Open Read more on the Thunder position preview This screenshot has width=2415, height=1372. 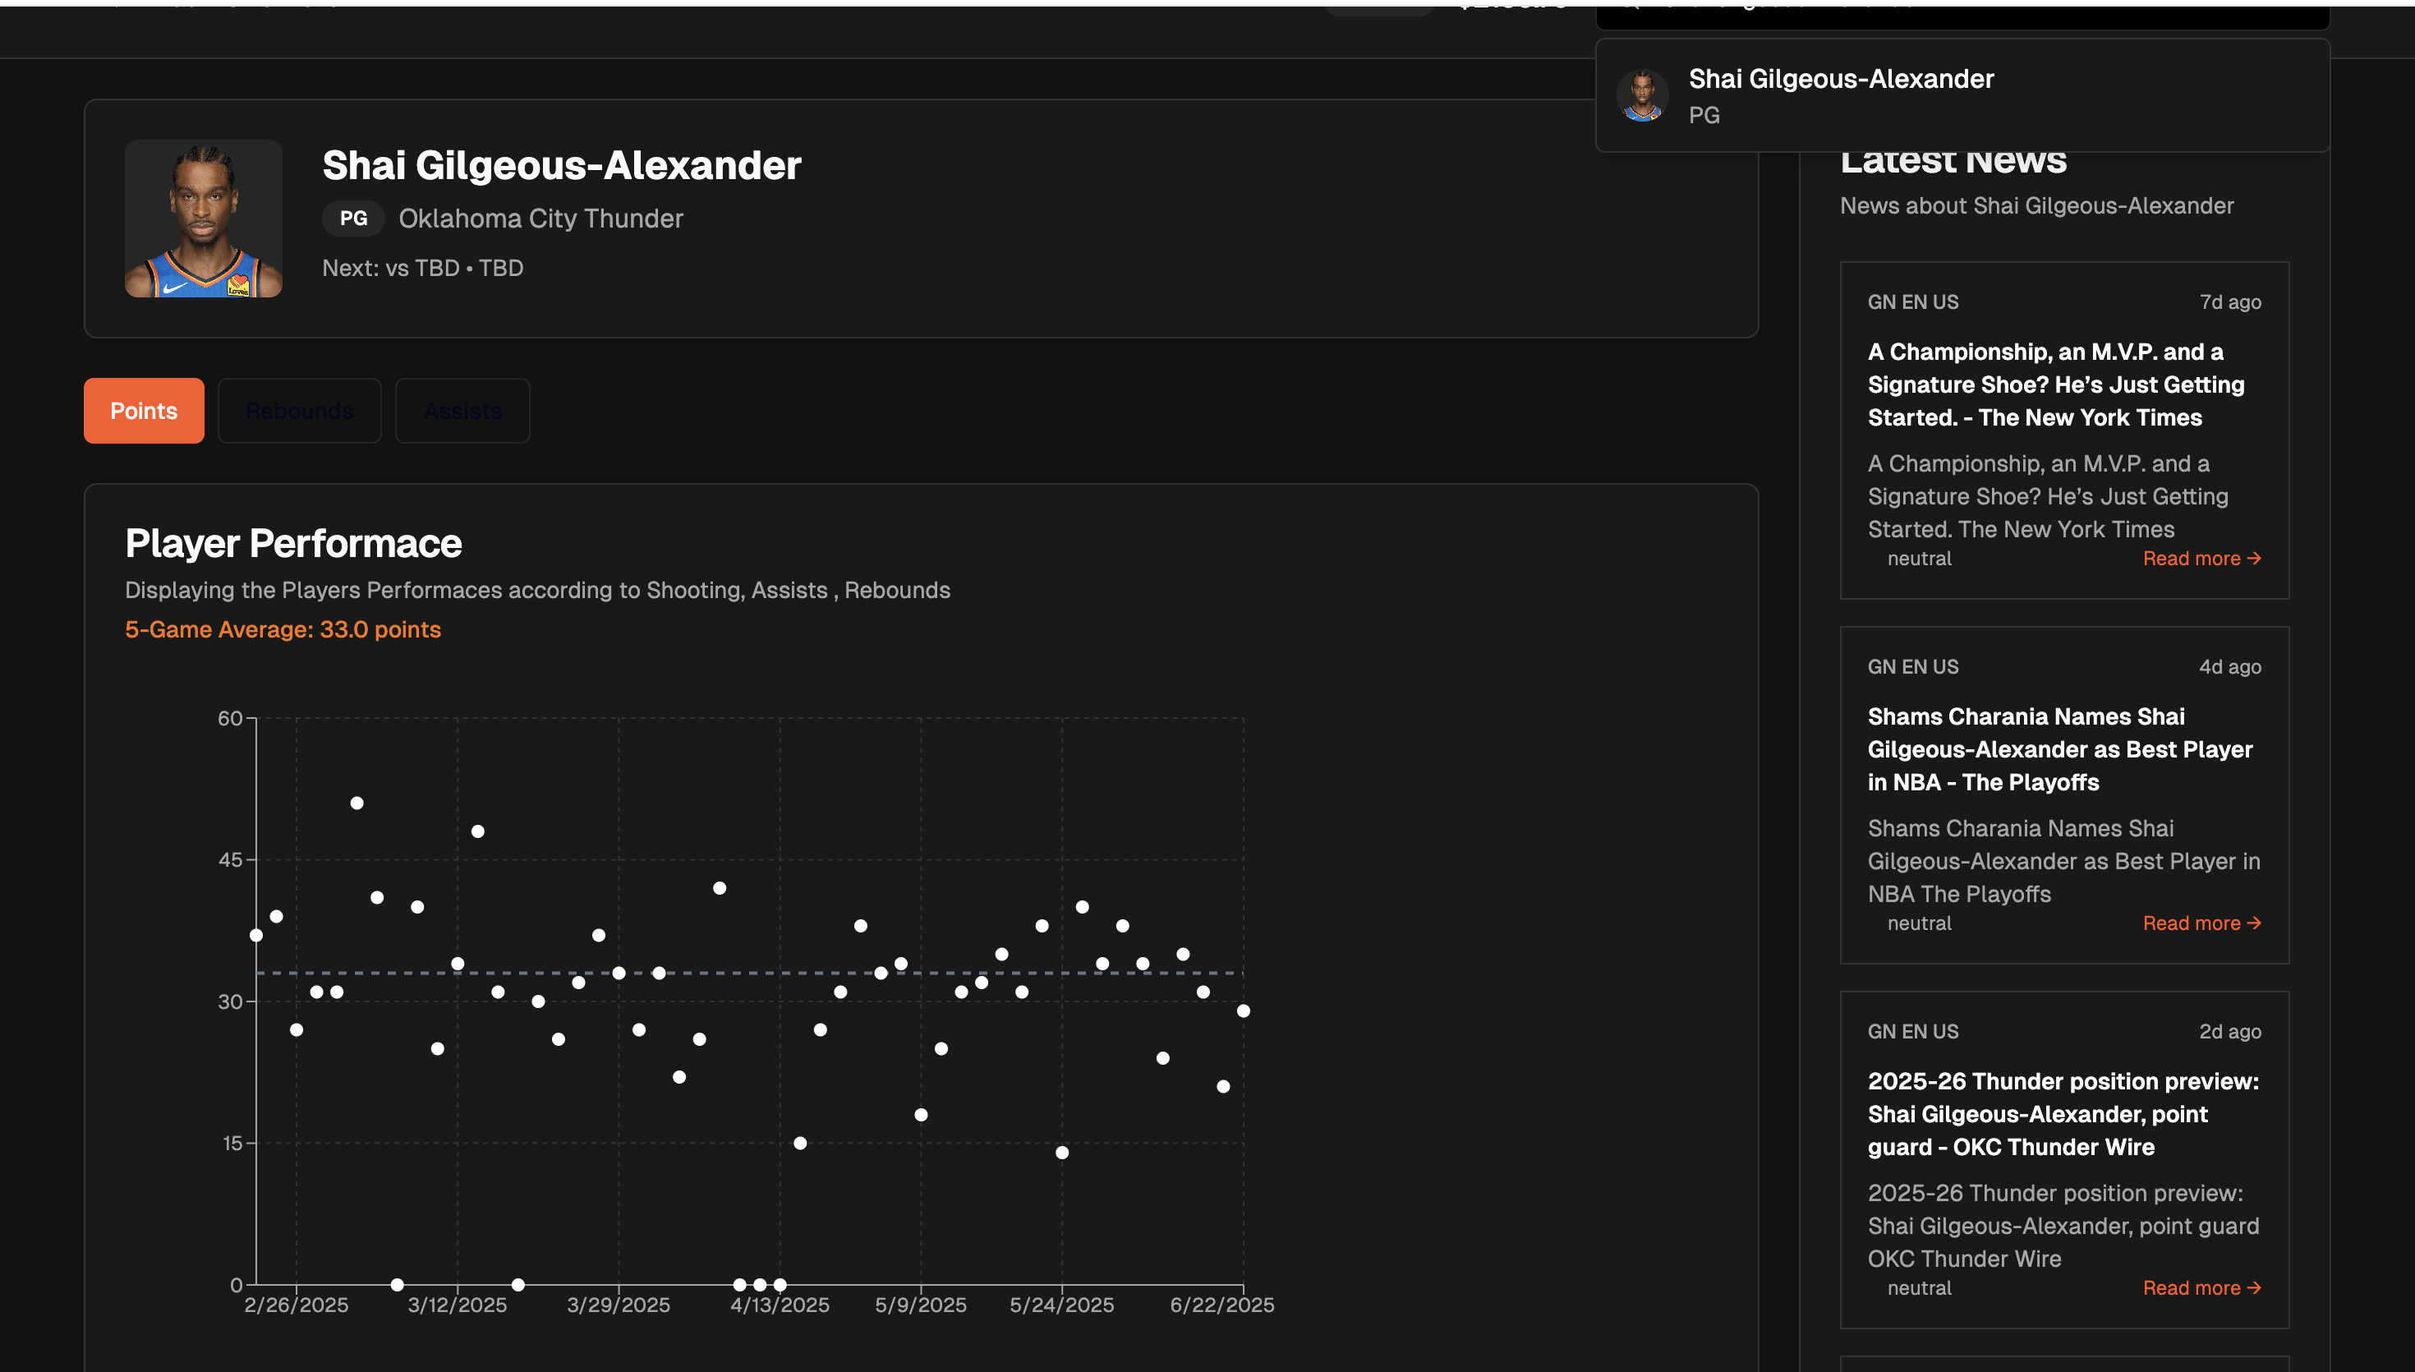tap(2201, 1288)
